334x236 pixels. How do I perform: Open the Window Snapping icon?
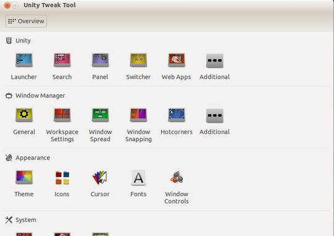[138, 115]
